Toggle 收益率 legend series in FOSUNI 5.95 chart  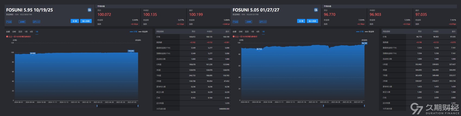pos(143,32)
